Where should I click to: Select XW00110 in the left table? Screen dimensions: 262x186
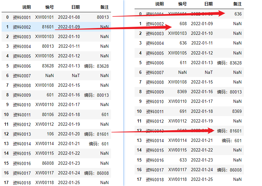pos(45,105)
